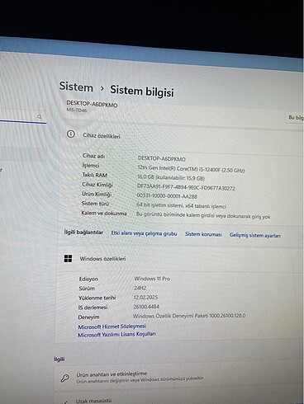Click the Deneyim value Windows Özellik Deneyimi Paketi

(x=189, y=316)
